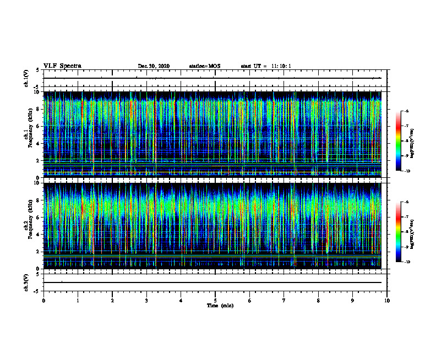Viewport: 436px width, 337px height.
Task: Click the "ch.3(V)" waveform axis label
Action: [x=26, y=282]
